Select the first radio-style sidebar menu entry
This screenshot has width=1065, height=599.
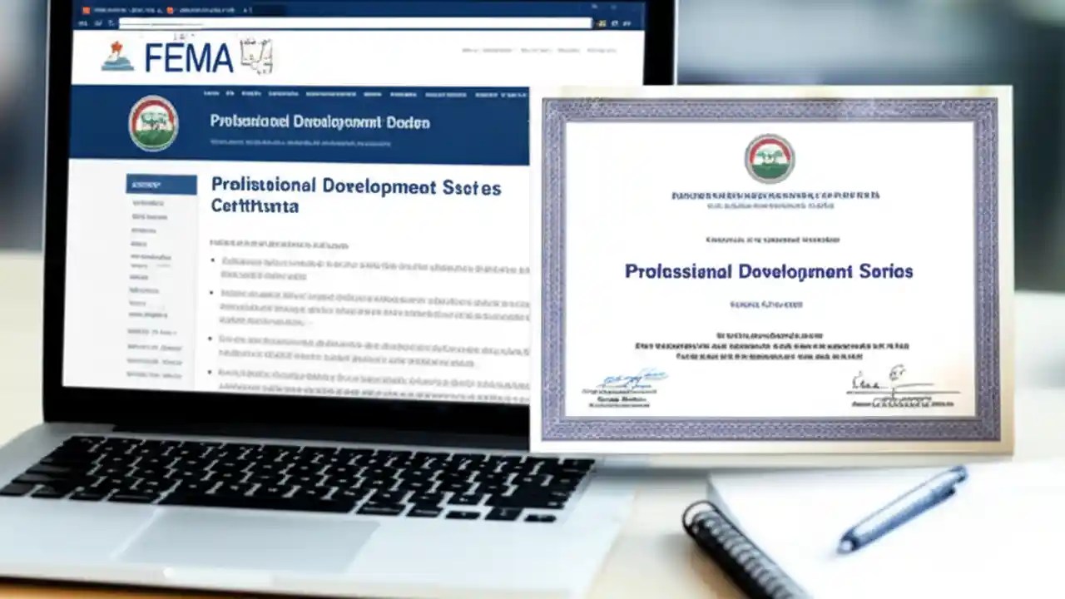[x=150, y=202]
